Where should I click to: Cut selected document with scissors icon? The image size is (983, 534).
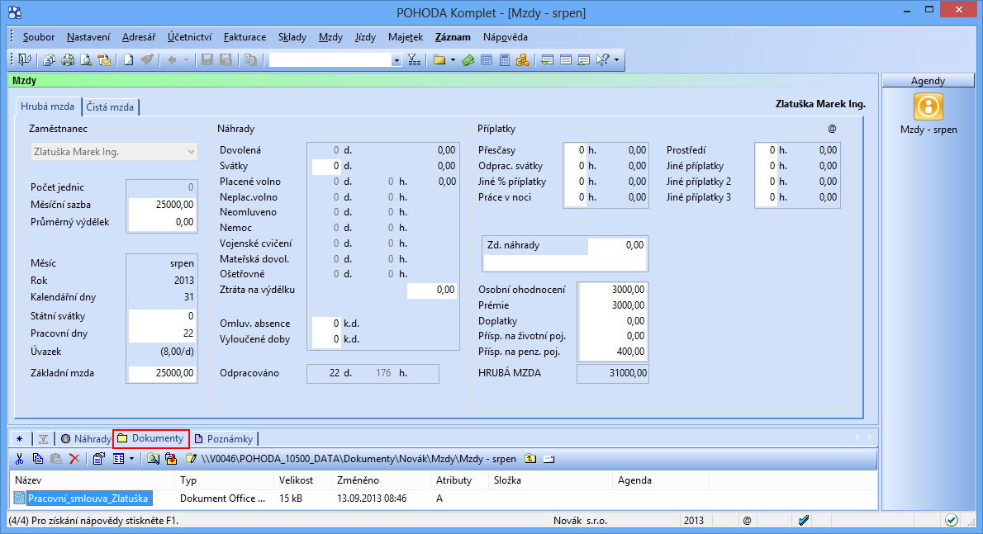coord(19,459)
